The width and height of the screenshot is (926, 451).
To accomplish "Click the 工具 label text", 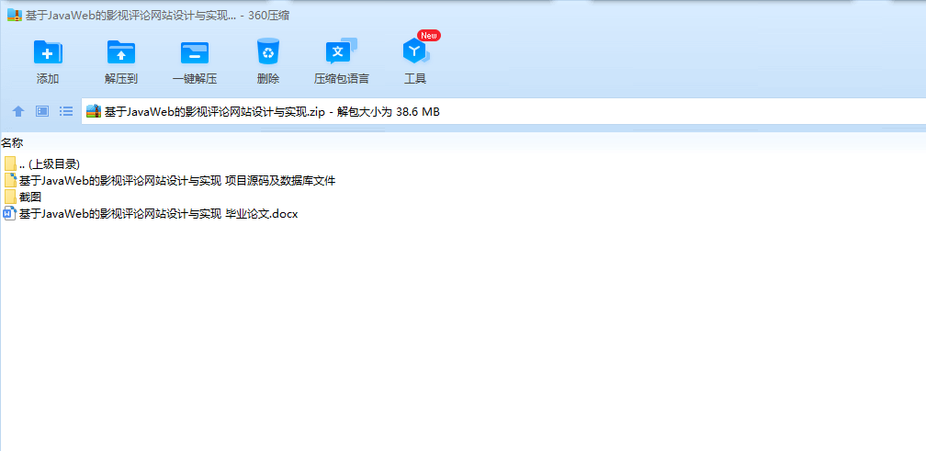I will 415,78.
